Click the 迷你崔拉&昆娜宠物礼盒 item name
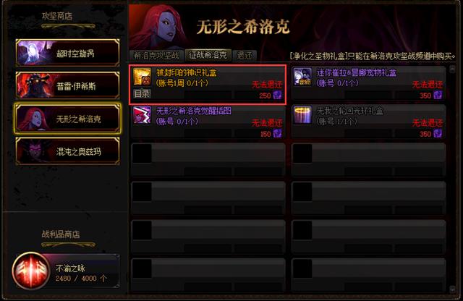 (357, 72)
